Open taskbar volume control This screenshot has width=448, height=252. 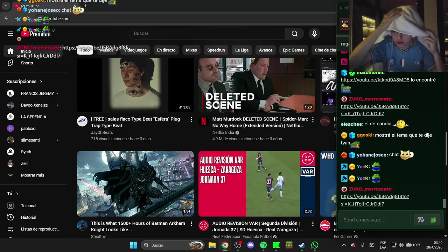(401, 245)
